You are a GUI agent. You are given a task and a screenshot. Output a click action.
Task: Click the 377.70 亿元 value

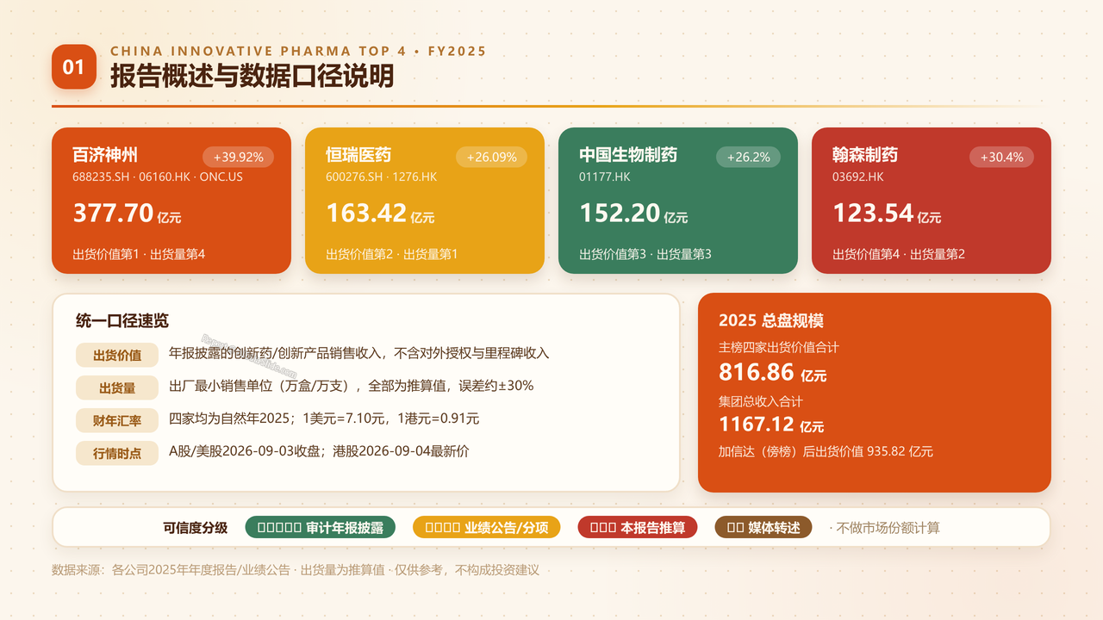pyautogui.click(x=127, y=213)
